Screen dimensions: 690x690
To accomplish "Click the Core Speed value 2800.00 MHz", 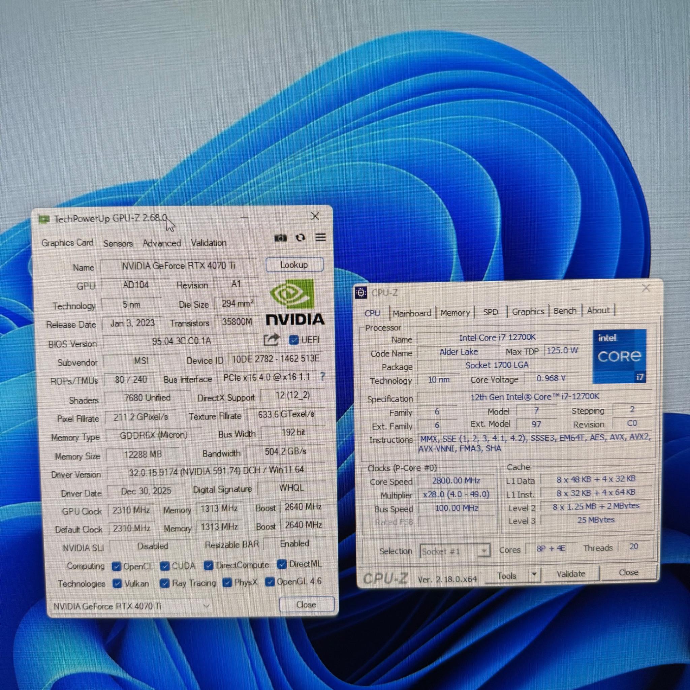I will point(456,481).
